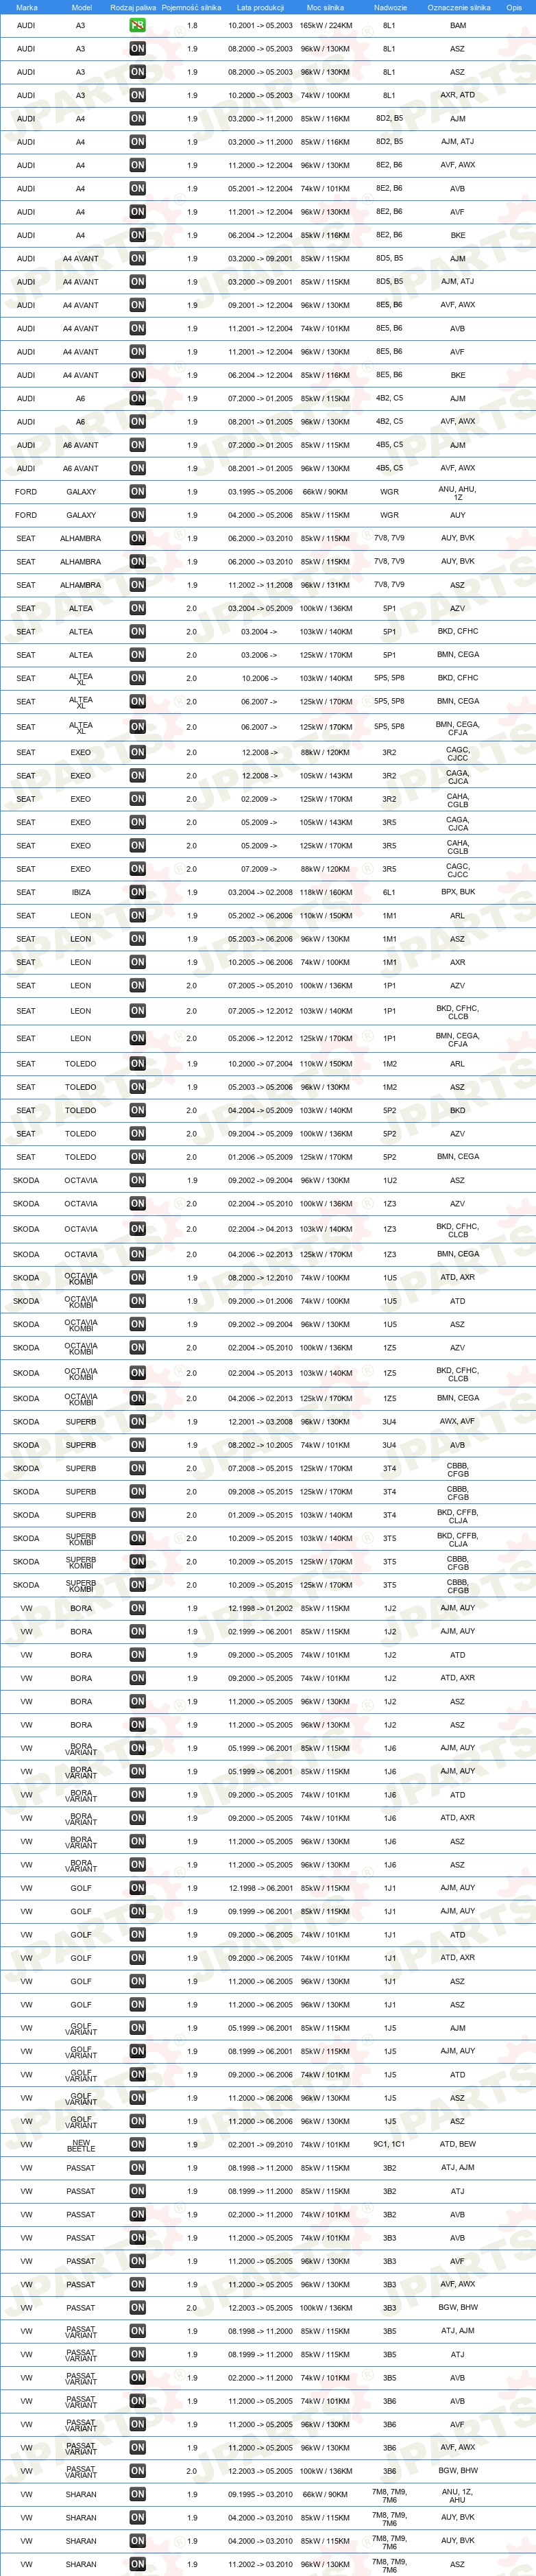Click the 12.2001 -> 03.2008 production years
Screen dimensions: 536x2576
coord(260,1422)
